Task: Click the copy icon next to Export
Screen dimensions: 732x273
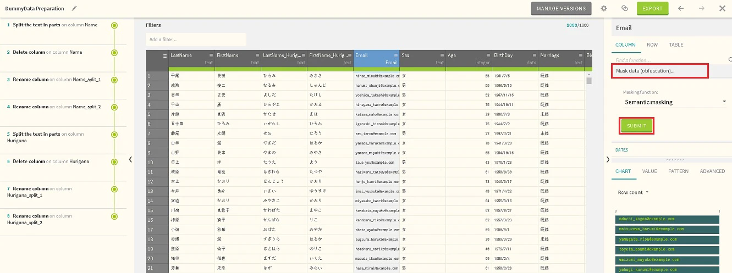Action: [624, 8]
